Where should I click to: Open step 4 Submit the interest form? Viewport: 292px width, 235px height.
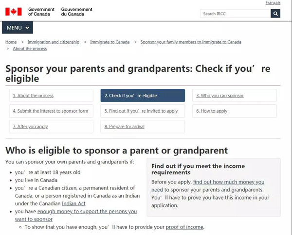(51, 111)
